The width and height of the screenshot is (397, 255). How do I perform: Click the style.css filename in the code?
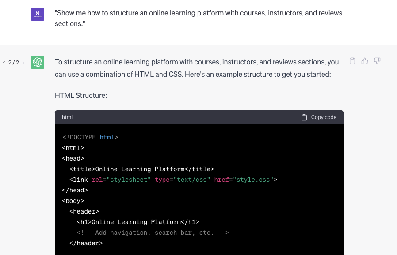[253, 180]
